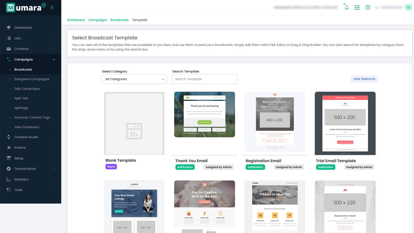This screenshot has height=233, width=414.
Task: Click the "Trial Email Template" title text
Action: pyautogui.click(x=336, y=161)
